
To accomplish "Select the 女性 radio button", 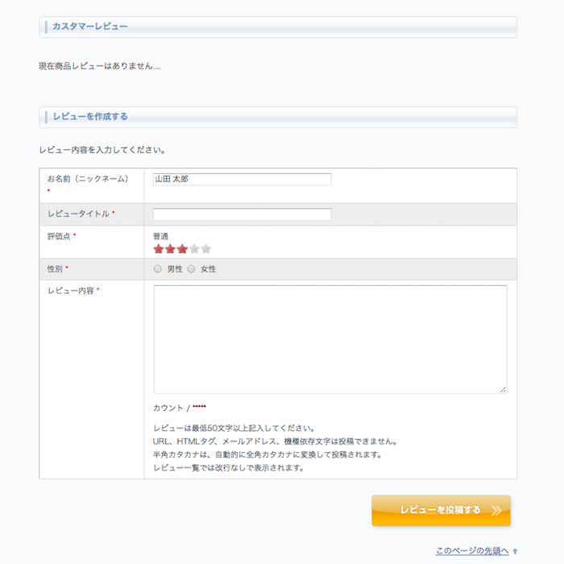I will (x=192, y=269).
